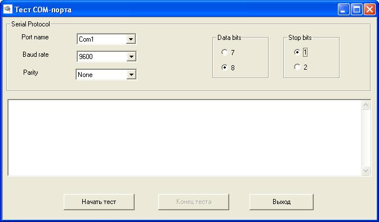The height and width of the screenshot is (222, 379).
Task: Choose 2 stop bits radio button
Action: click(x=297, y=67)
